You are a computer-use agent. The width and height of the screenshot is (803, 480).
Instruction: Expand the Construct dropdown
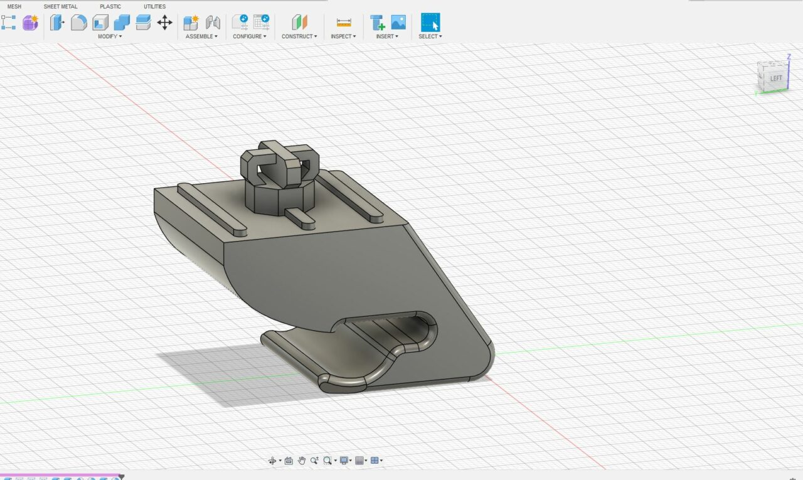299,36
